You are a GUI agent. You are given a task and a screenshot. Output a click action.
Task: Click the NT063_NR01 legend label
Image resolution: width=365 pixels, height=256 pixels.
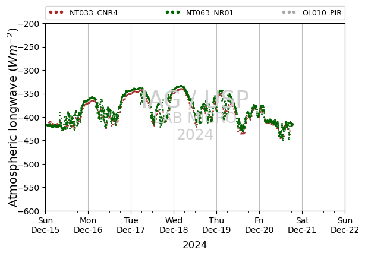(209, 13)
